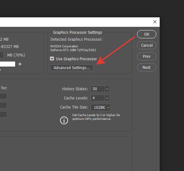Image resolution: width=184 pixels, height=171 pixels.
Task: Open Cache Levels dropdown arrow
Action: pyautogui.click(x=107, y=98)
